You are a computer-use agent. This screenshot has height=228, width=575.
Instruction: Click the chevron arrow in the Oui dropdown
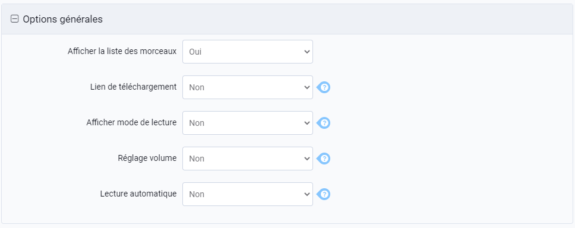pyautogui.click(x=307, y=52)
